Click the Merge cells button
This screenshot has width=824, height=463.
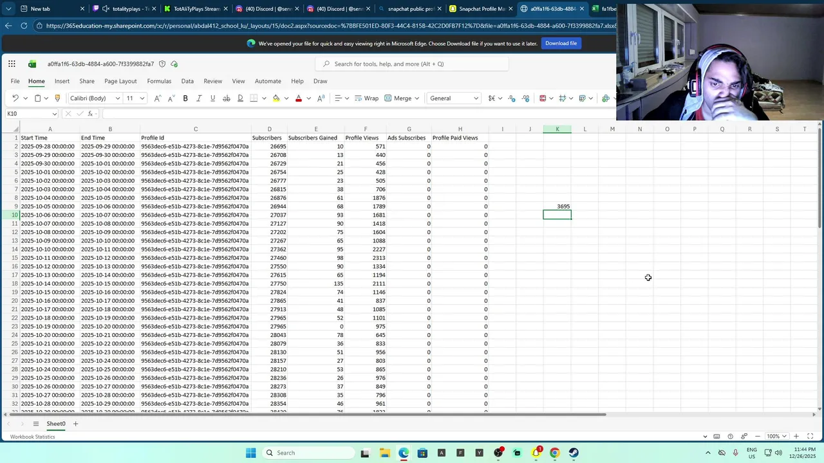(x=398, y=98)
